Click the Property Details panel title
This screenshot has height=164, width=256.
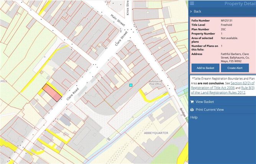tap(240, 3)
